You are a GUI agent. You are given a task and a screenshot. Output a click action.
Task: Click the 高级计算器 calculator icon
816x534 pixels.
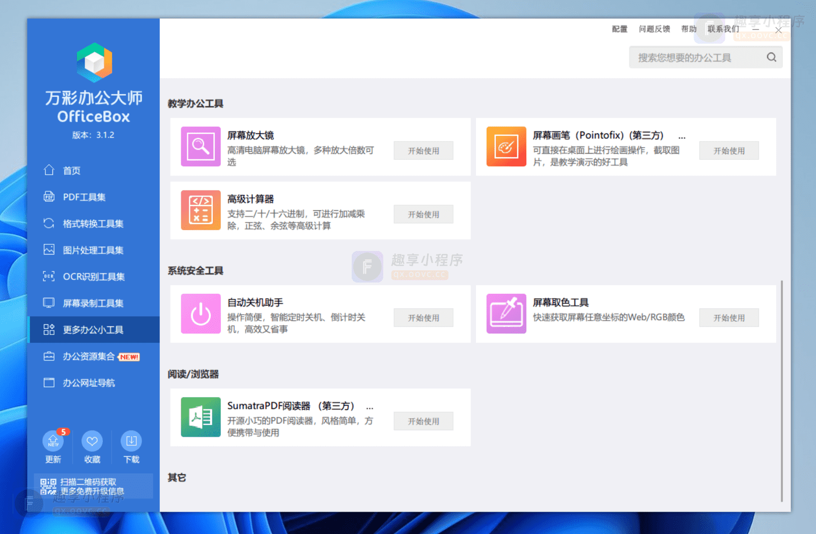[201, 210]
